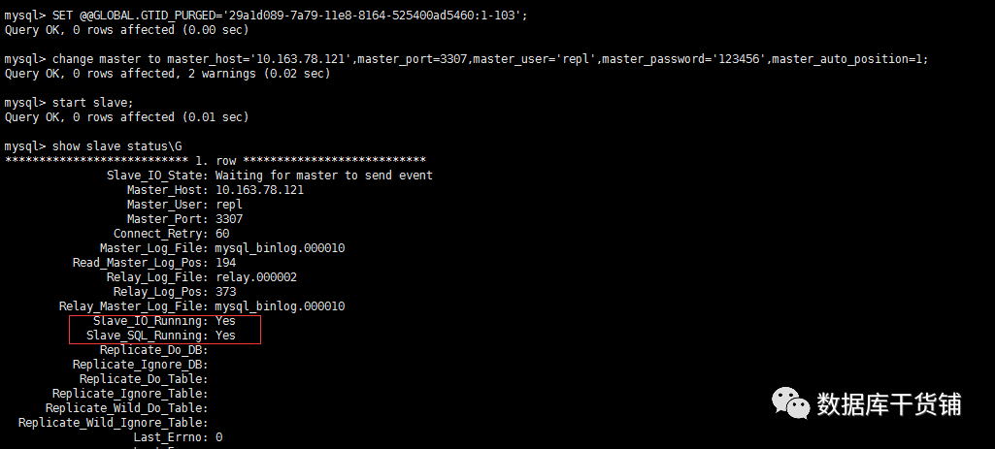Image resolution: width=995 pixels, height=449 pixels.
Task: Click the Master_Log_File value mysql_binlog.000010
Action: click(280, 248)
